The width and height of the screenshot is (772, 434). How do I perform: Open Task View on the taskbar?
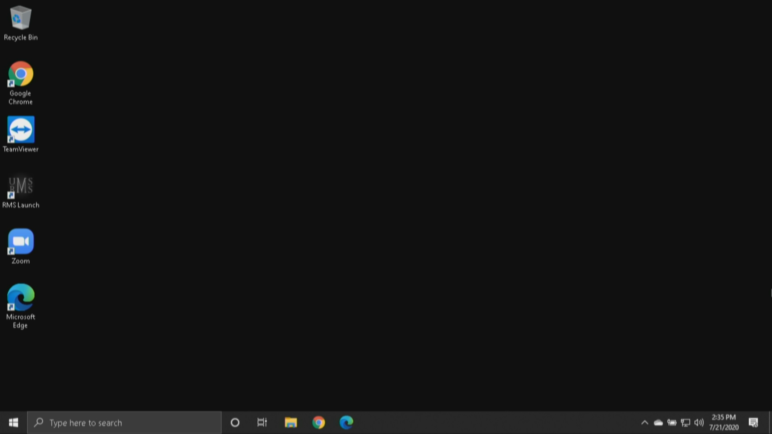coord(262,423)
